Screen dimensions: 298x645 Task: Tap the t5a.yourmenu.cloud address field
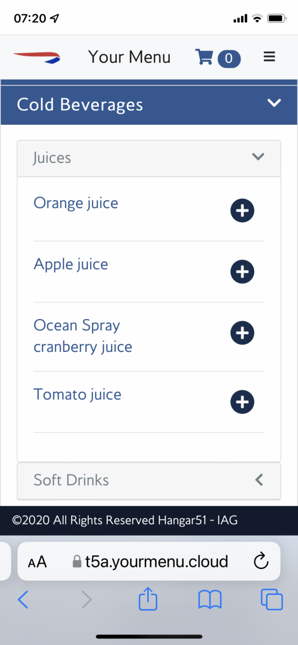coord(149,561)
